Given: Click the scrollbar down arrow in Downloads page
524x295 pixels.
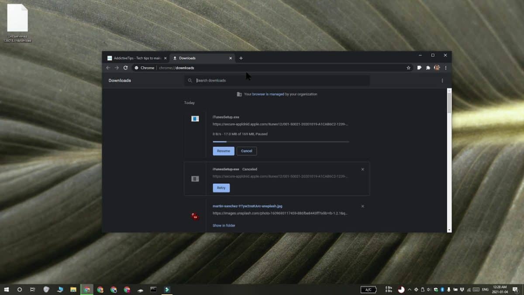Looking at the screenshot, I should [x=449, y=229].
